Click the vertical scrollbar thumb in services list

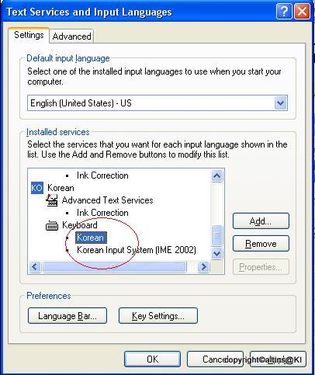click(x=216, y=235)
